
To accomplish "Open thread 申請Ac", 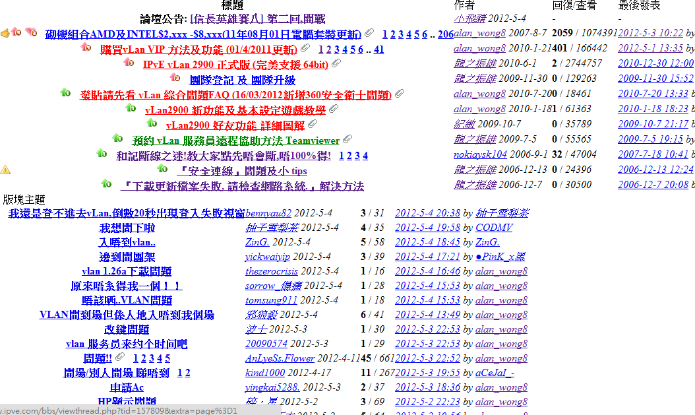I will click(x=127, y=387).
